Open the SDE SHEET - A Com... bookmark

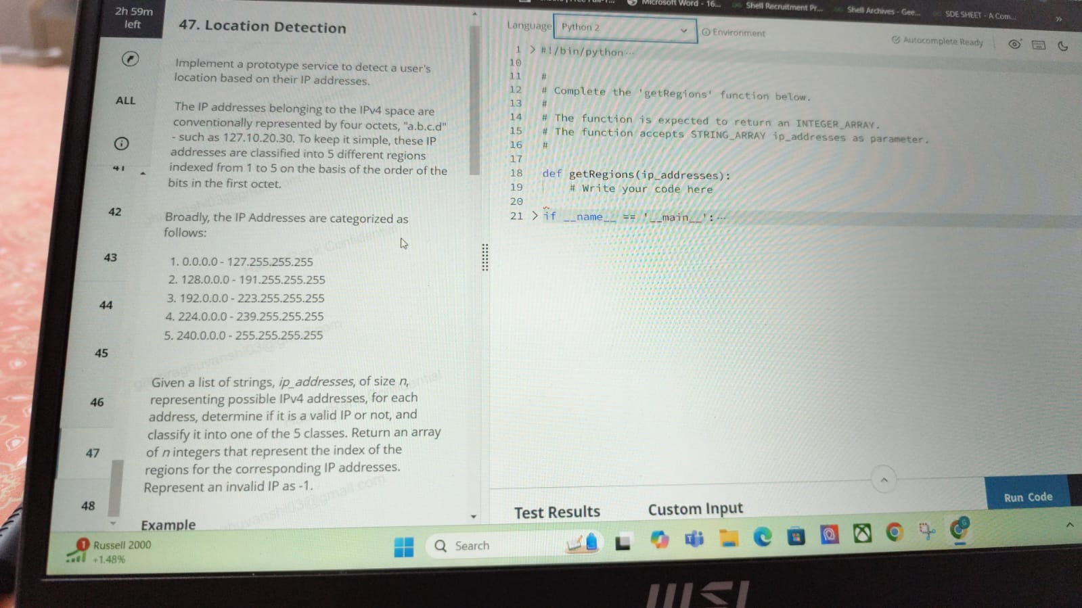975,15
